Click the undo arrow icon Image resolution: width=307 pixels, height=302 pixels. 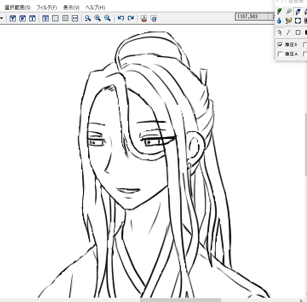[121, 18]
